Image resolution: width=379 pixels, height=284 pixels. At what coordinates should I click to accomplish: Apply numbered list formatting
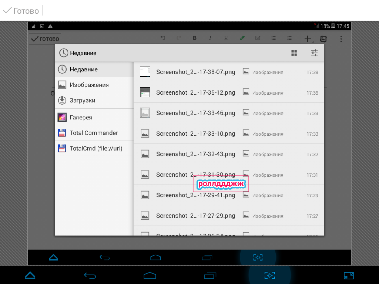click(x=274, y=38)
